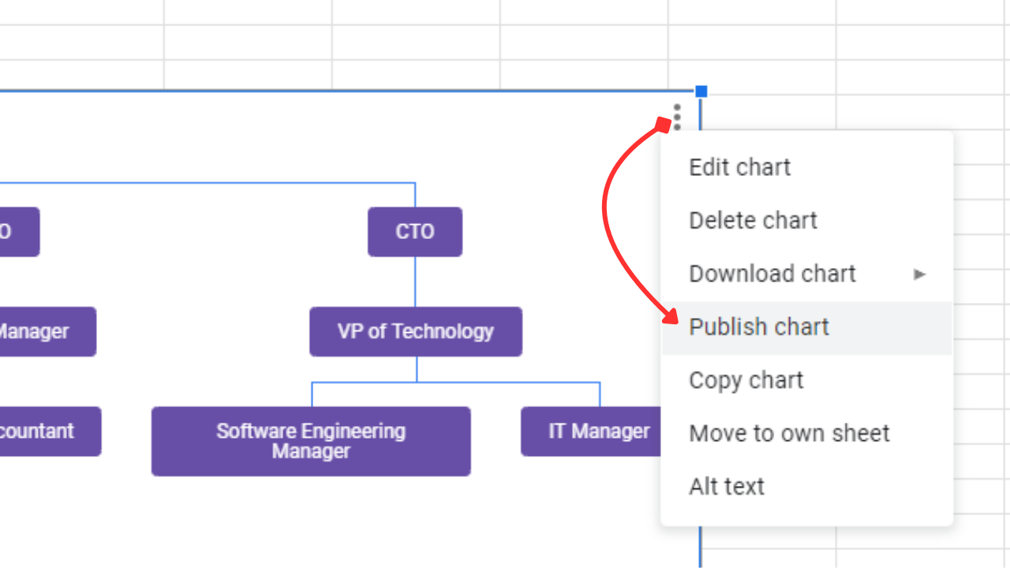Select the IT Manager box
1010x568 pixels.
tap(599, 431)
